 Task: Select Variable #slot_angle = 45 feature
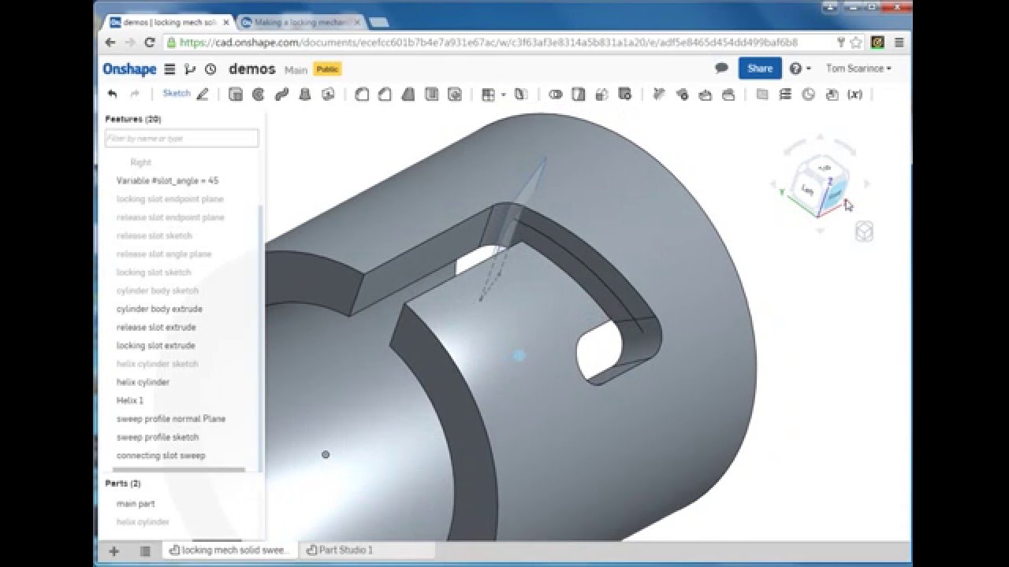pyautogui.click(x=167, y=180)
